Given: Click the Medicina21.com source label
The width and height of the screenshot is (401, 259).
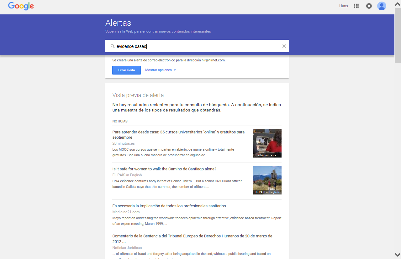Looking at the screenshot, I should tap(126, 212).
